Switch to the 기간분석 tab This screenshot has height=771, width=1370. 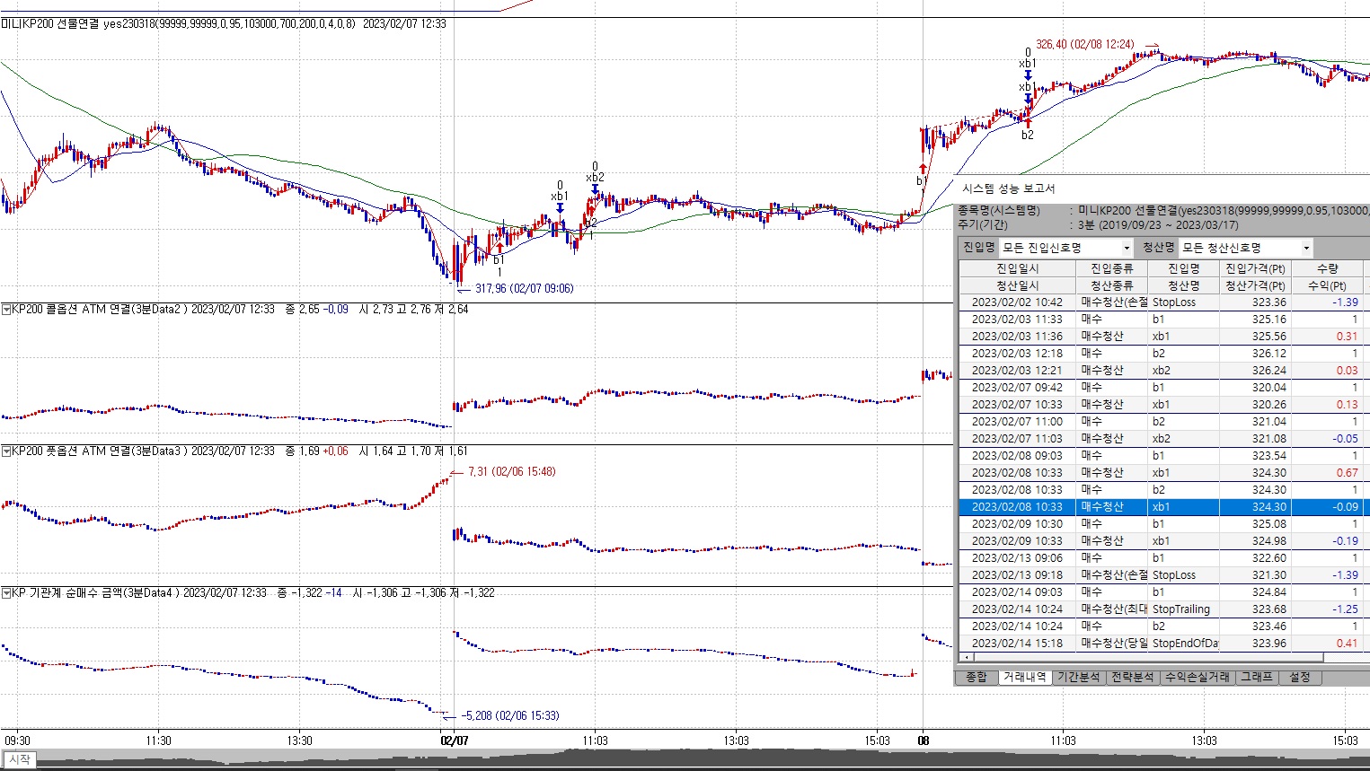click(1078, 677)
